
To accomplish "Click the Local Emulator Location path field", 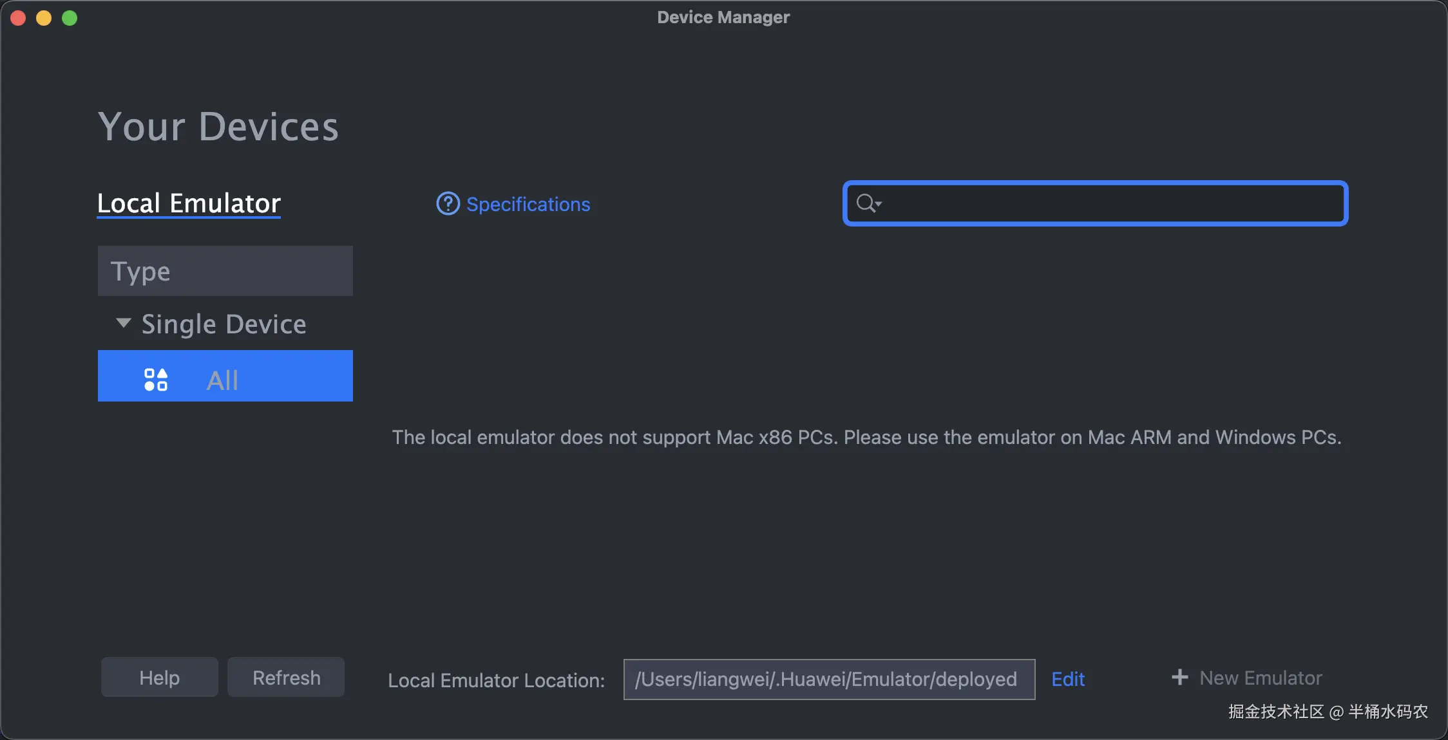I will tap(828, 680).
